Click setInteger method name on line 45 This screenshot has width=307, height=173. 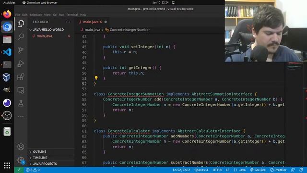tap(143, 47)
